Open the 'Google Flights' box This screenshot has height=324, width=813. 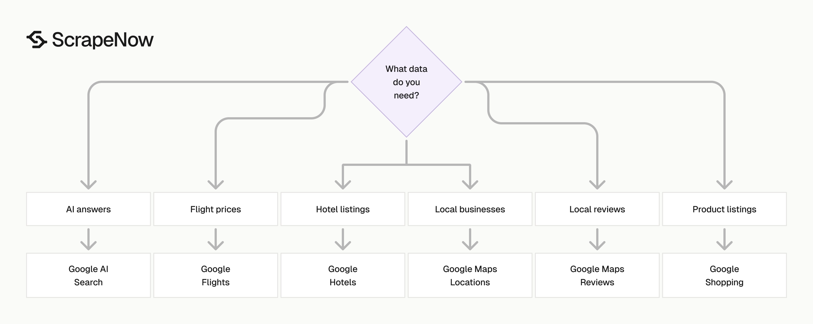tap(216, 275)
